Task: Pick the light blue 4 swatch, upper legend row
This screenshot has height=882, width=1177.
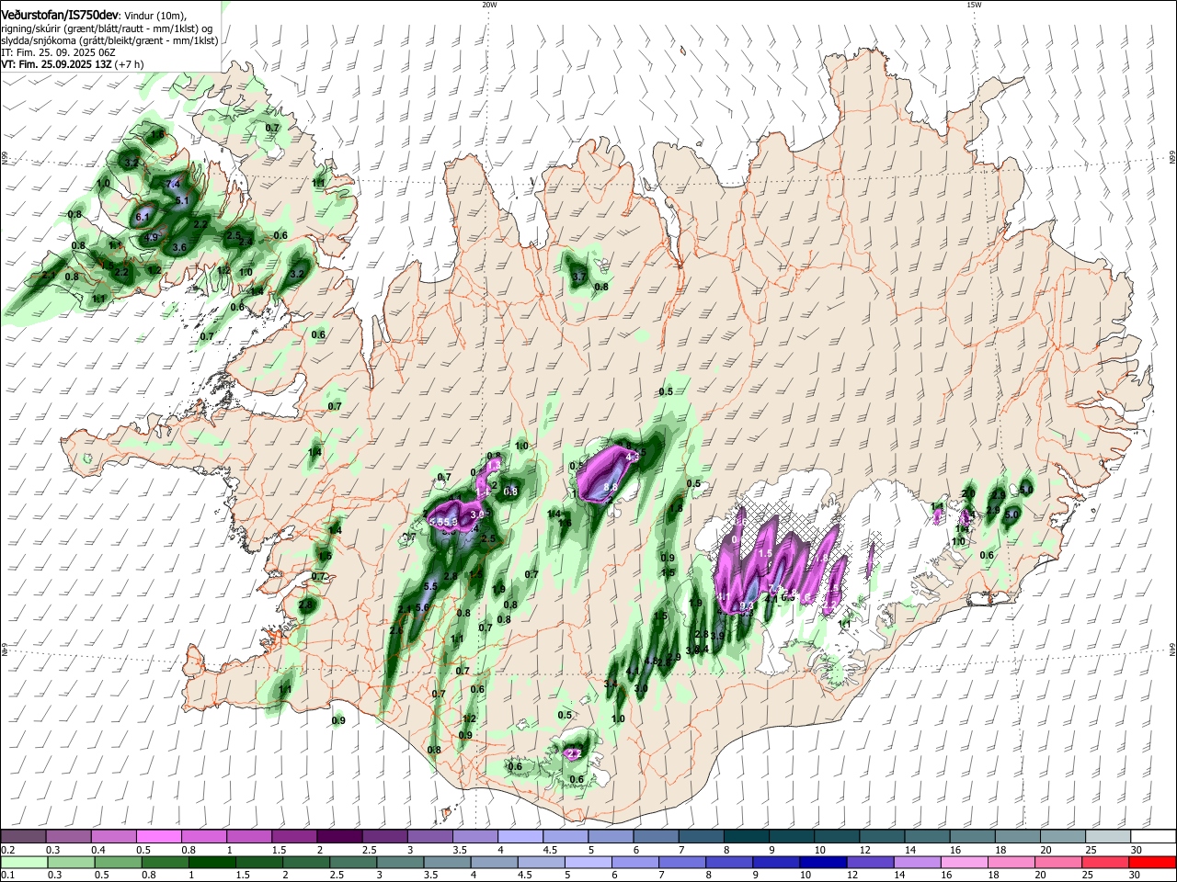Action: (x=520, y=837)
